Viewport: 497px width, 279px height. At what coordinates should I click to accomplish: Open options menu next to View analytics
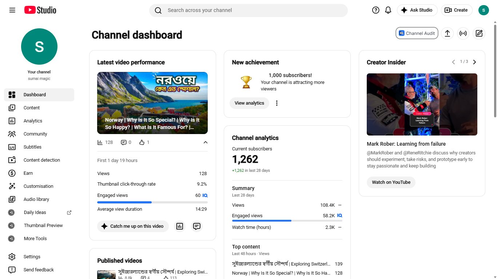point(277,103)
